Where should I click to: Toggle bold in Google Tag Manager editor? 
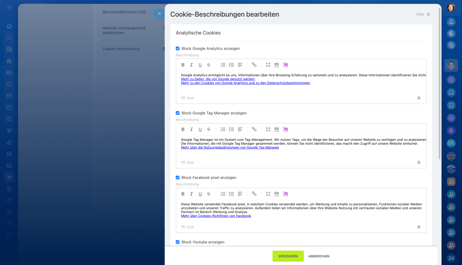pos(183,129)
